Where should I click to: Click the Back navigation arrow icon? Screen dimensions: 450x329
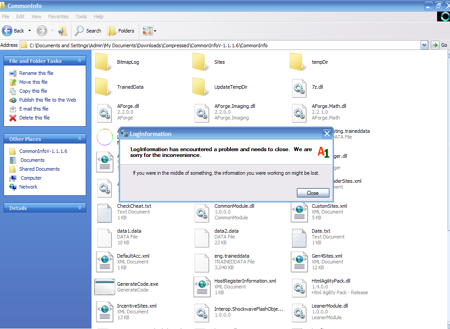click(x=8, y=31)
